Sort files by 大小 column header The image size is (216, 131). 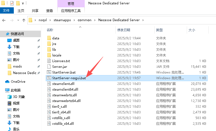(192, 30)
